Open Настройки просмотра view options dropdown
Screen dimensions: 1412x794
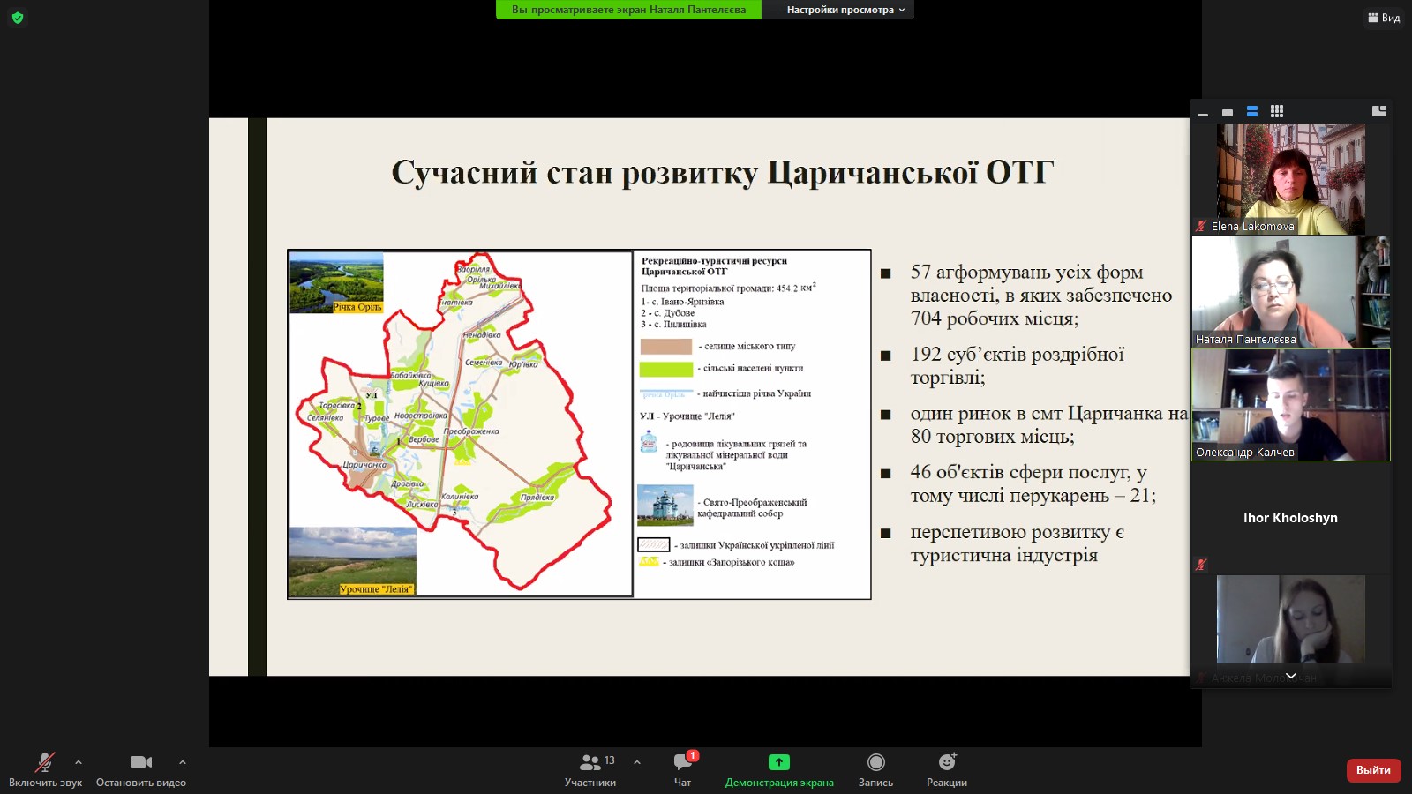[x=845, y=10]
